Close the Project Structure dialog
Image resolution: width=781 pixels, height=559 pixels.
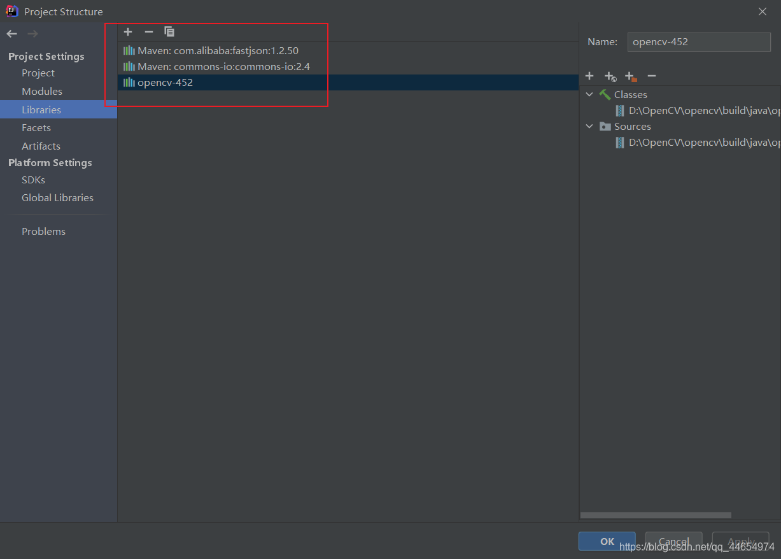point(763,11)
